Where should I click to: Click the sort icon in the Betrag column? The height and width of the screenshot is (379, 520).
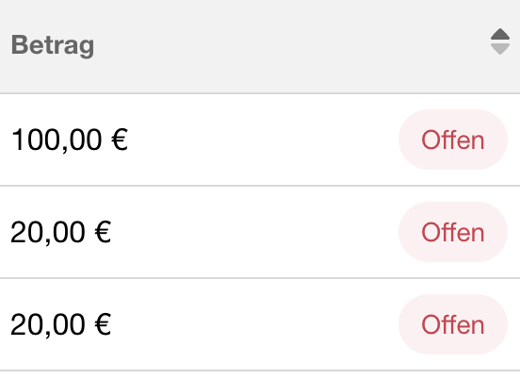[x=500, y=41]
